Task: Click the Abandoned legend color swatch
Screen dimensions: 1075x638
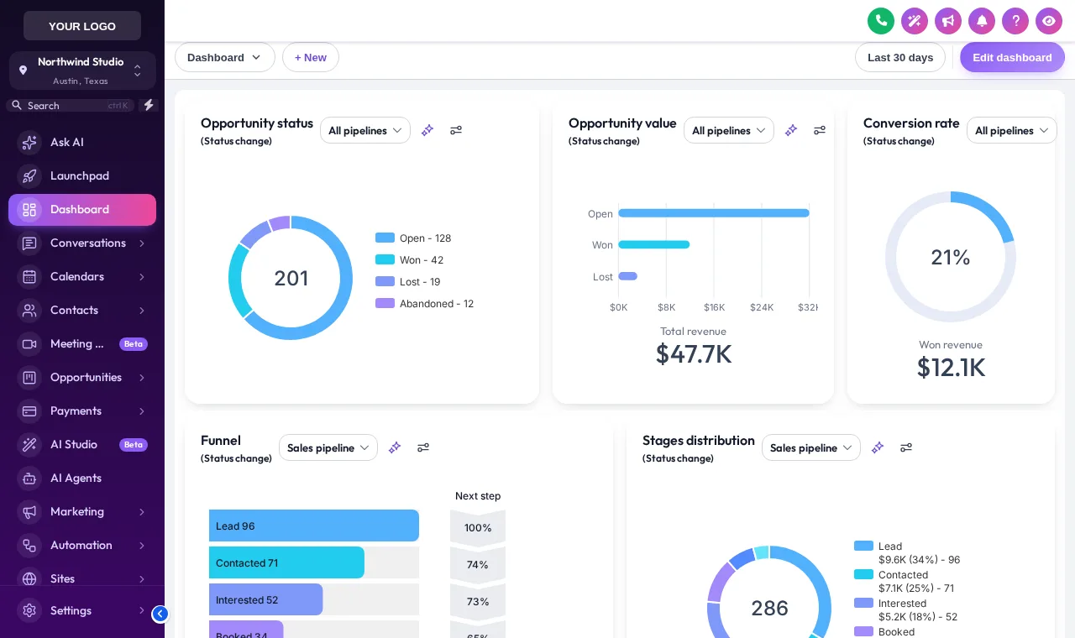Action: click(x=385, y=303)
